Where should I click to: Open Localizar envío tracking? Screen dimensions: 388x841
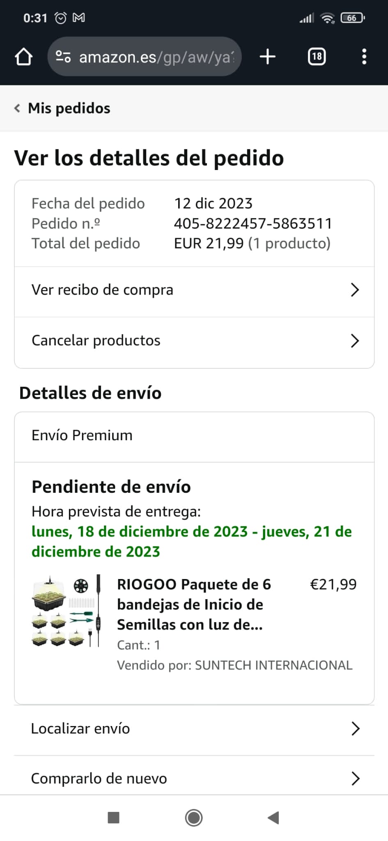194,728
